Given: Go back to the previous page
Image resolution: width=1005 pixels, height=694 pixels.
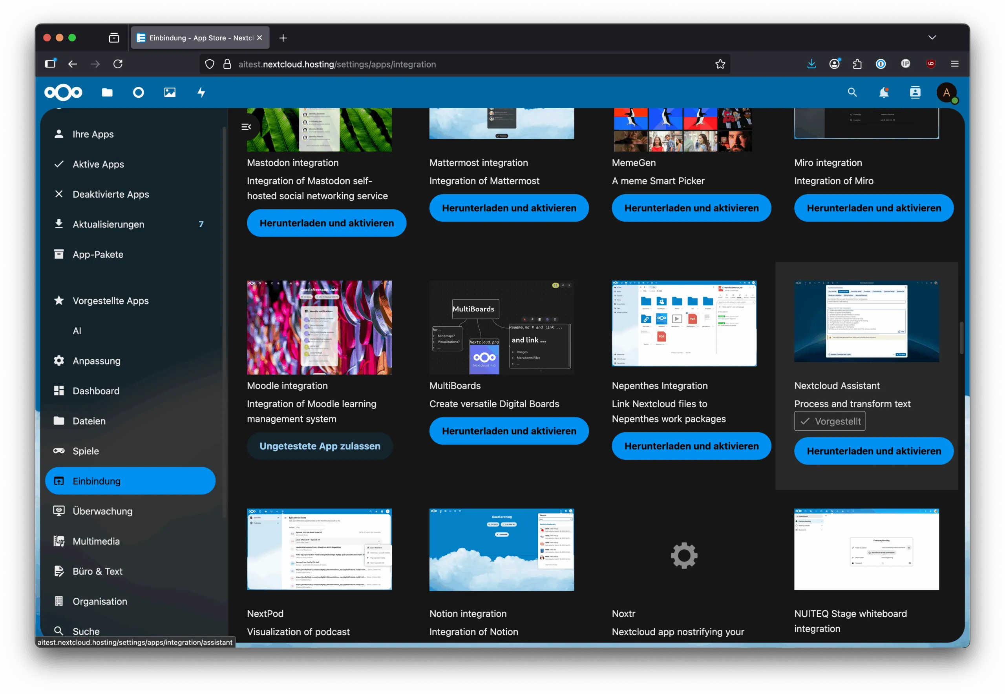Looking at the screenshot, I should coord(73,64).
